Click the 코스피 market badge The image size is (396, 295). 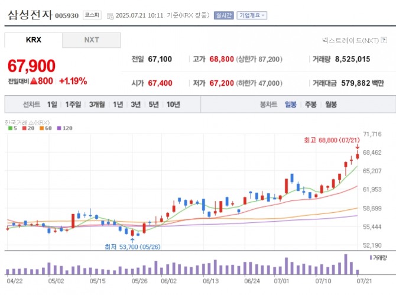click(x=92, y=16)
